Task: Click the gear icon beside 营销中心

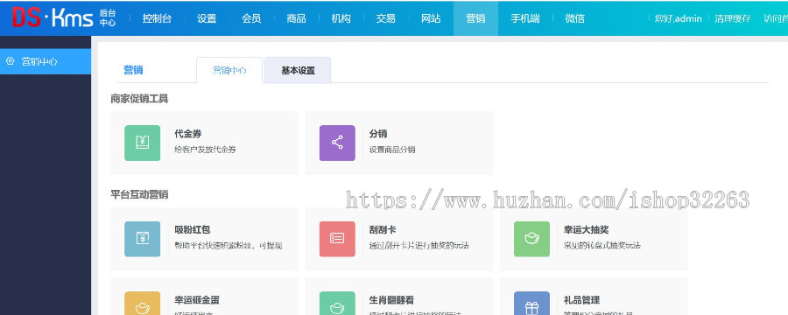Action: coord(10,61)
